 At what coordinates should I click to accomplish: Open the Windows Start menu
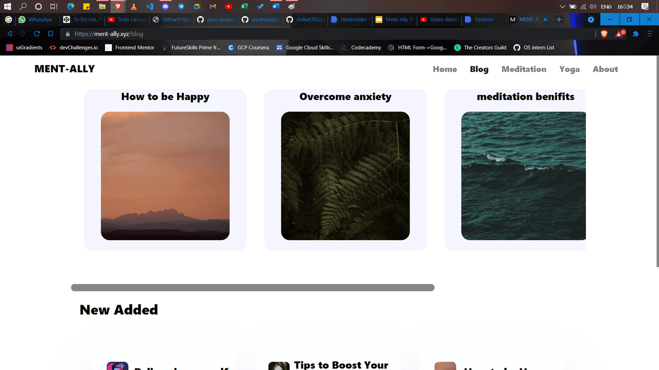click(x=7, y=6)
